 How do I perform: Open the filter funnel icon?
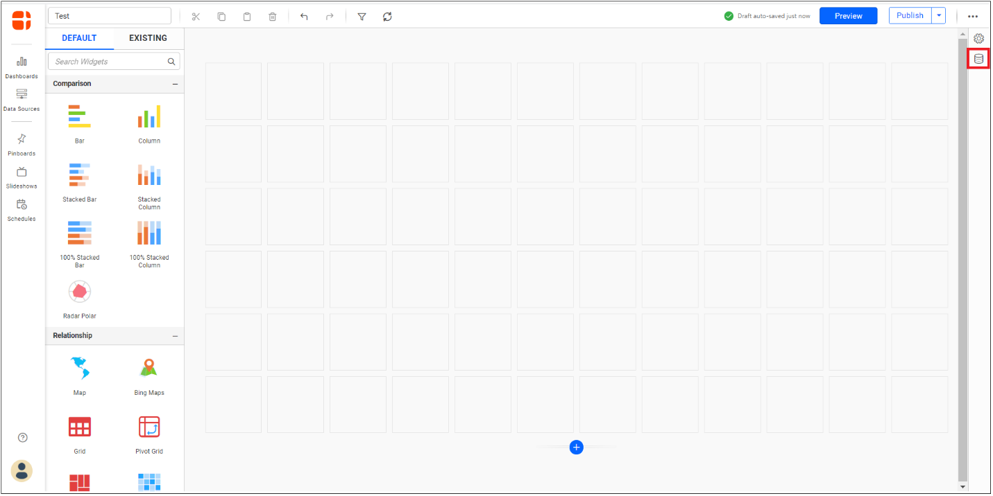click(362, 16)
